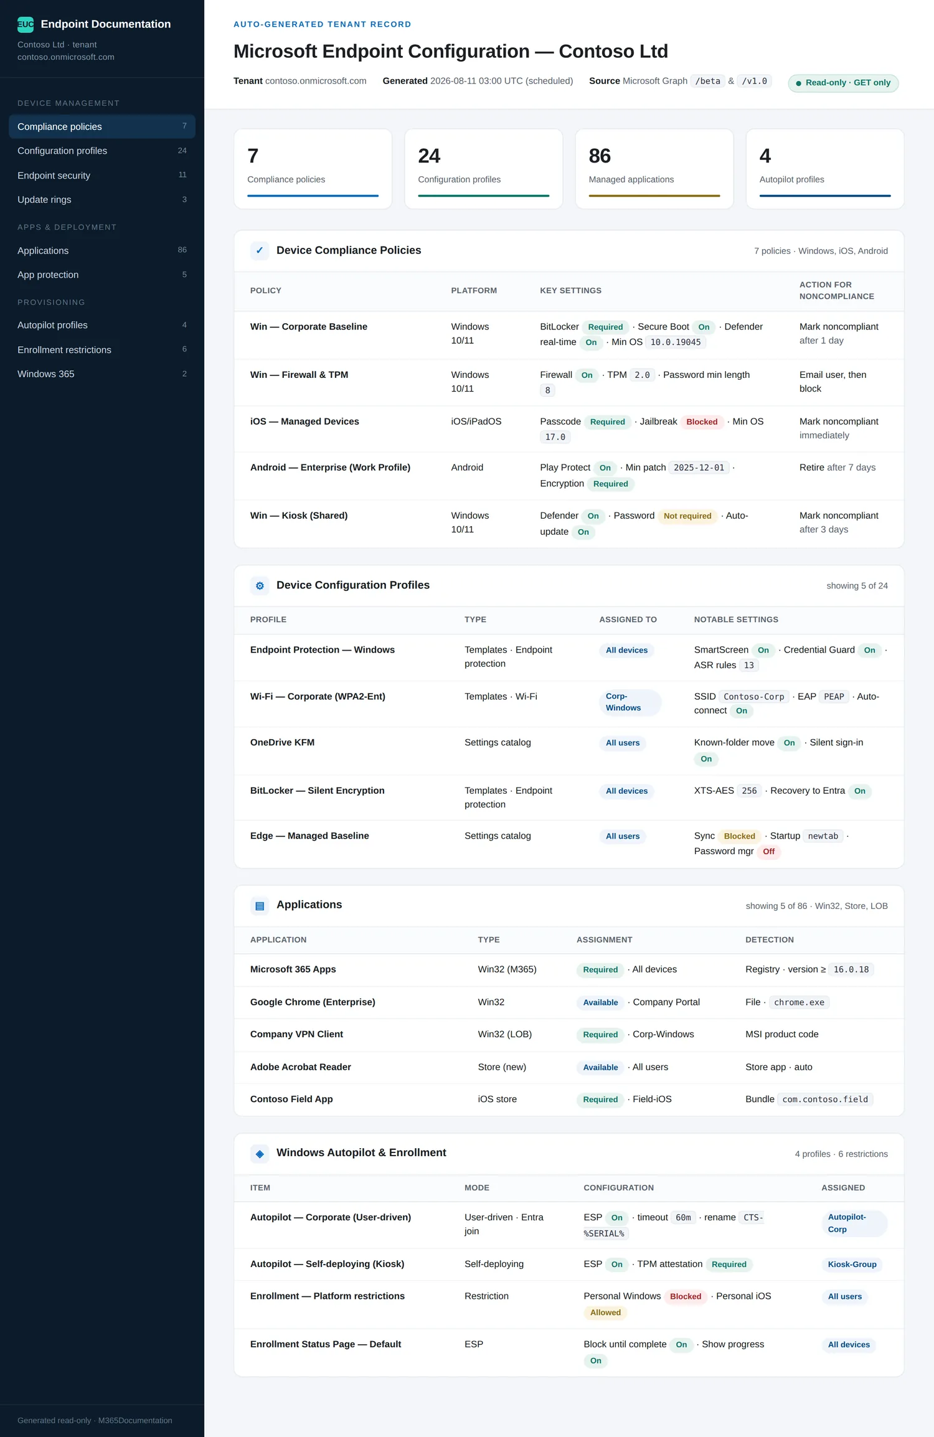Click the TPM attestation Required badge
The width and height of the screenshot is (934, 1437).
(x=729, y=1265)
